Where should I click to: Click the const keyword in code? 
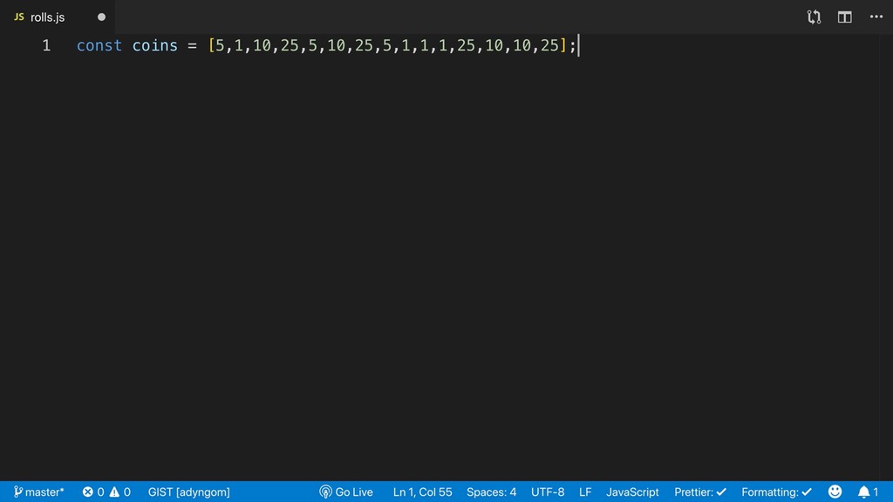99,45
